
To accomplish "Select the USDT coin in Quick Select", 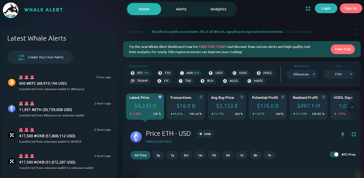I will [x=216, y=73].
